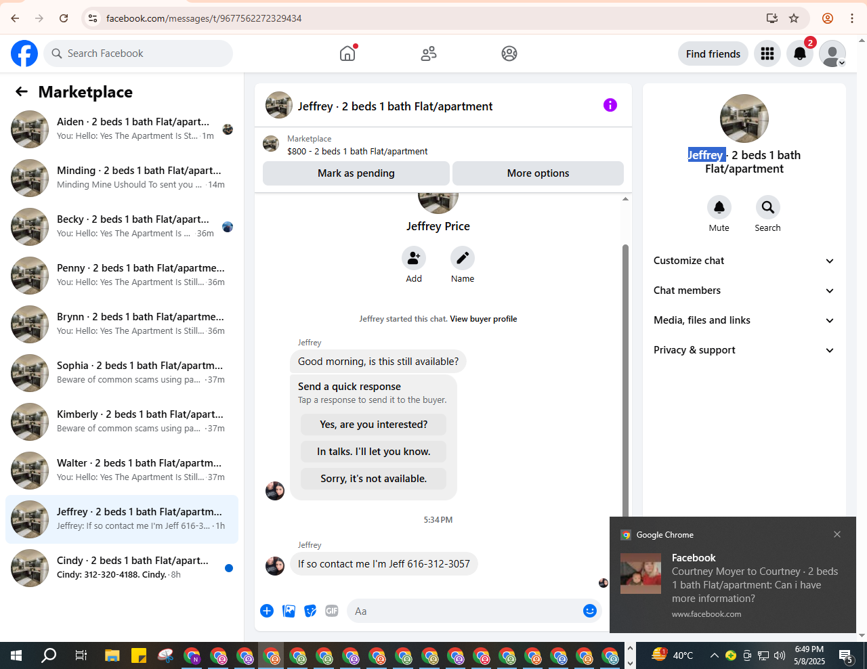Screen dimensions: 867x669
Task: Open Sticky Notes from the taskbar
Action: coord(139,655)
